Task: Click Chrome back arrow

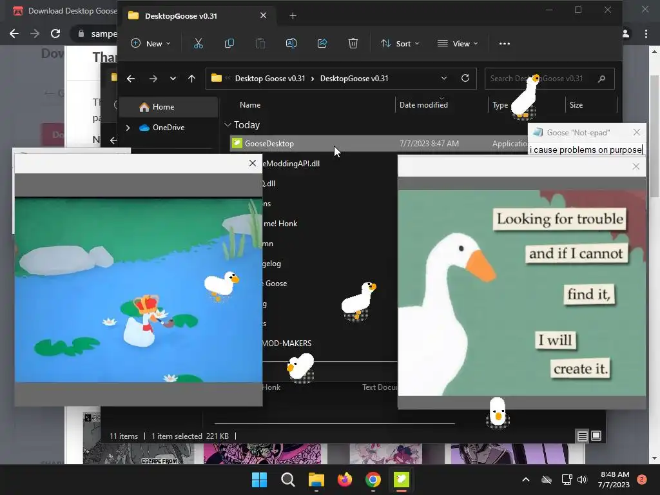Action: coord(14,34)
